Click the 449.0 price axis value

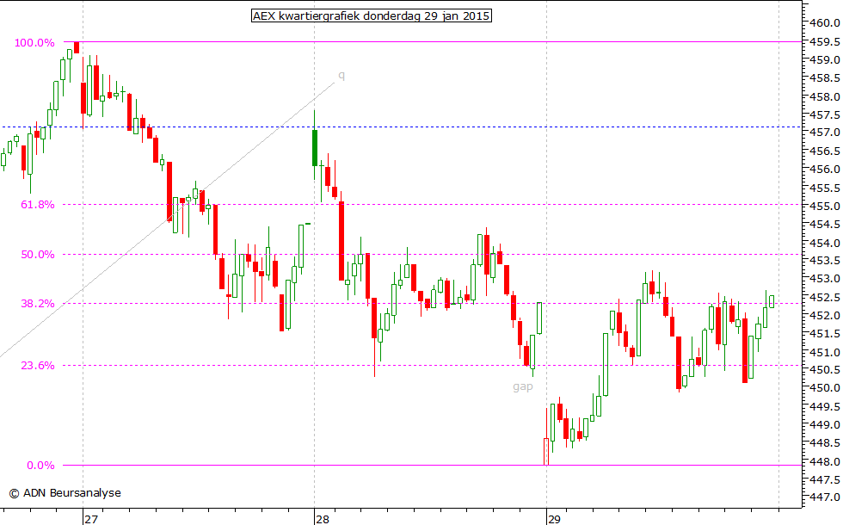coord(825,425)
